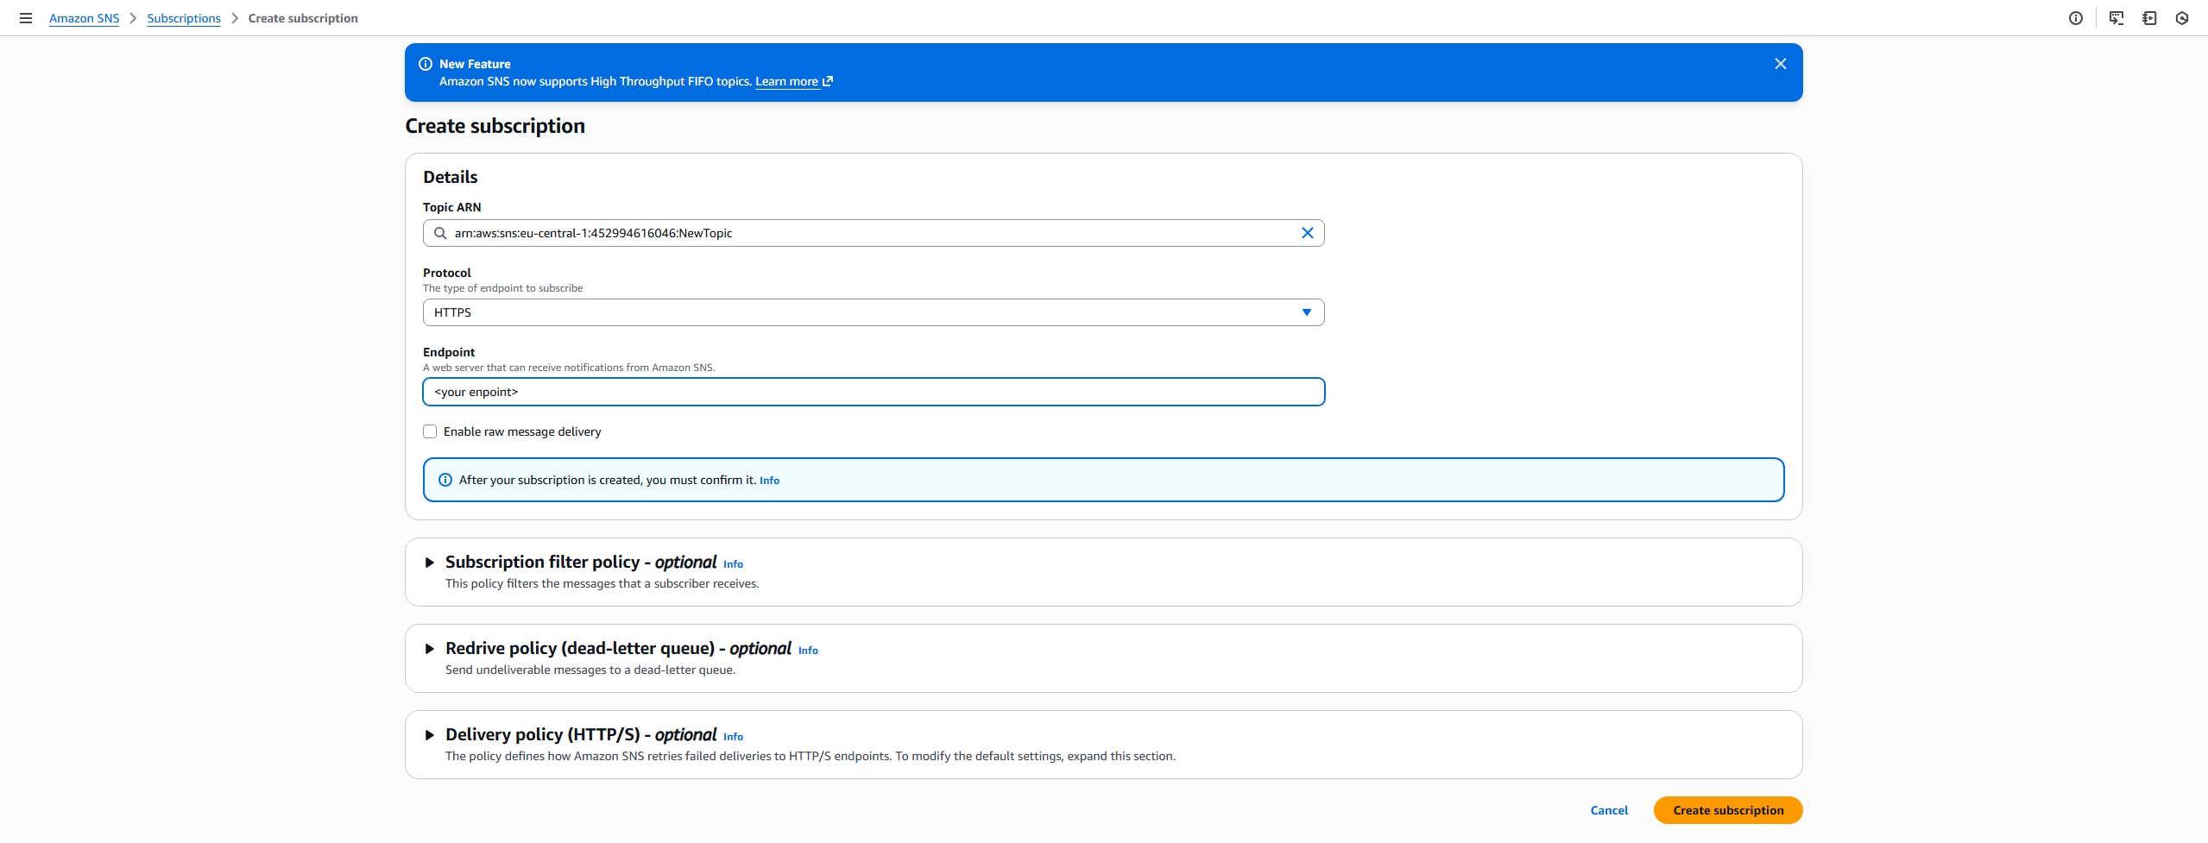
Task: Open the Protocol dropdown showing HTTPS
Action: pos(873,312)
